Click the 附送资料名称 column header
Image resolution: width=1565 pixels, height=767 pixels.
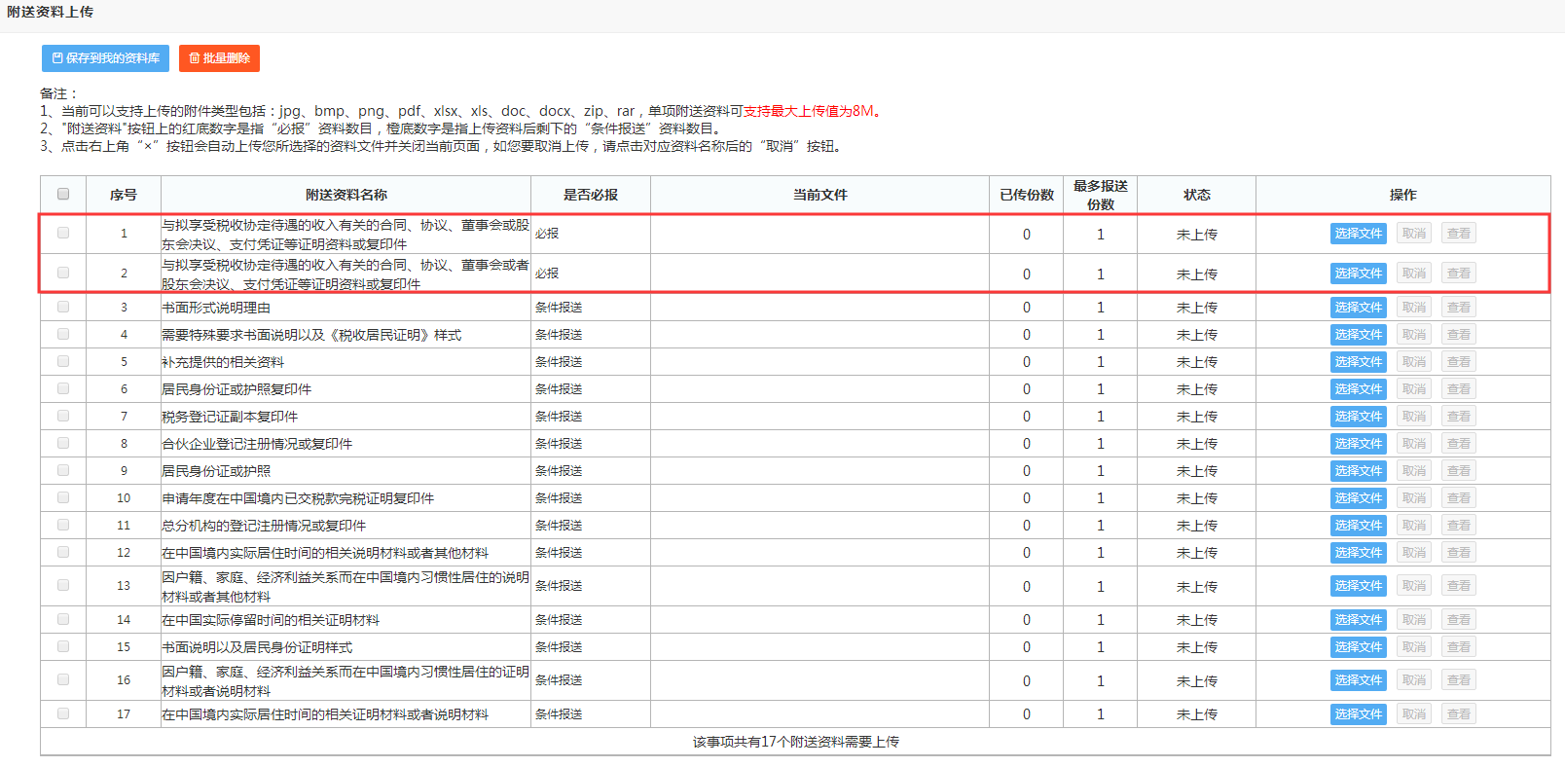[x=346, y=195]
